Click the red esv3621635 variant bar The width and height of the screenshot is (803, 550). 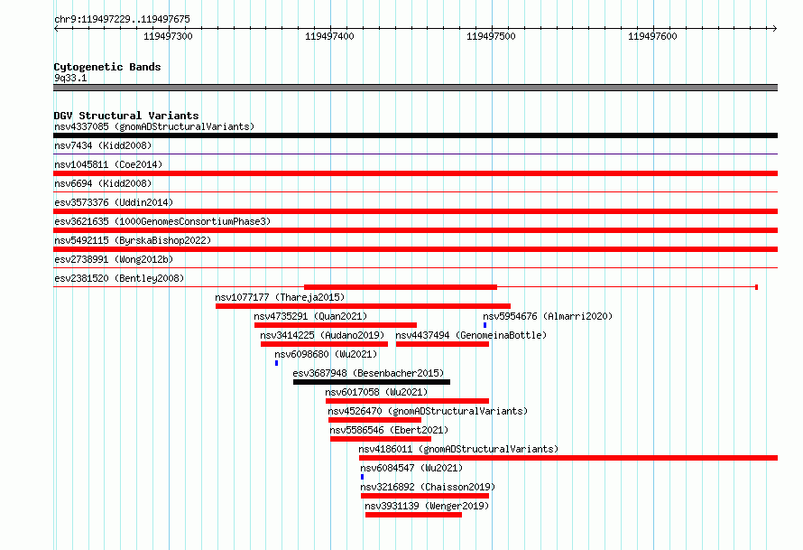point(415,230)
